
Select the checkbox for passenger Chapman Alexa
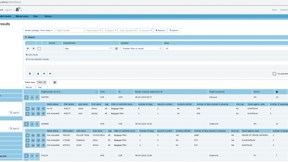pyautogui.click(x=28, y=140)
